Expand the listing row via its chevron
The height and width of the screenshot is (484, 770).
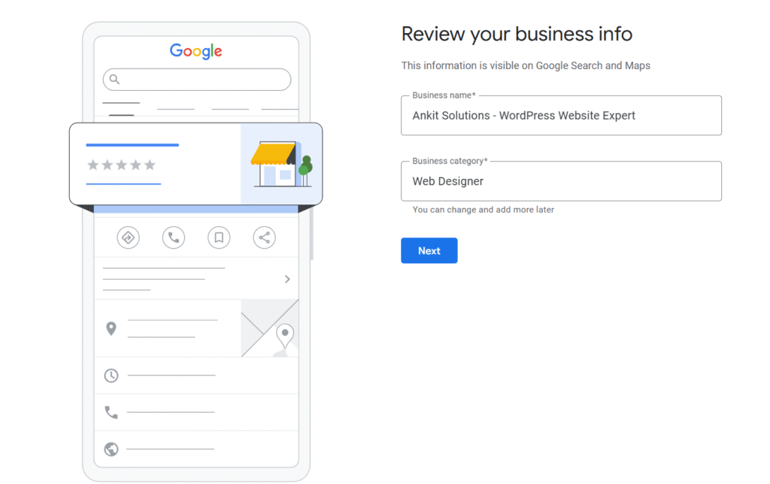286,278
